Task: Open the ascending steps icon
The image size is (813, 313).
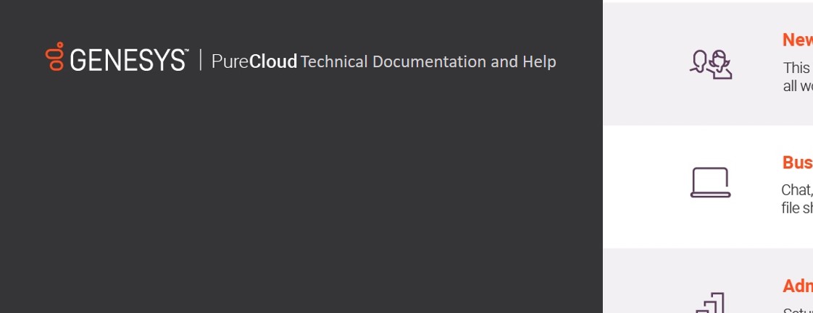Action: 710,302
